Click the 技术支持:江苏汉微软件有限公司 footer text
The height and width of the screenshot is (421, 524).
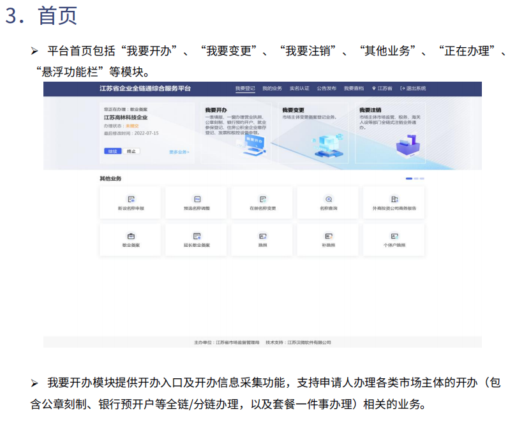[299, 342]
